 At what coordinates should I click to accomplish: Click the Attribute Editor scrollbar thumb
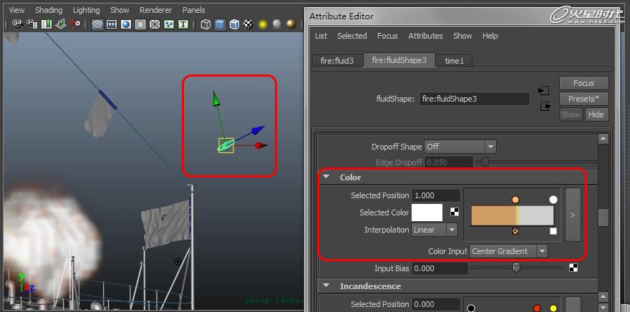603,218
